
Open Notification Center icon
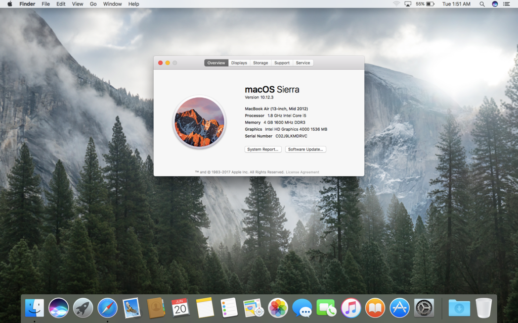506,4
